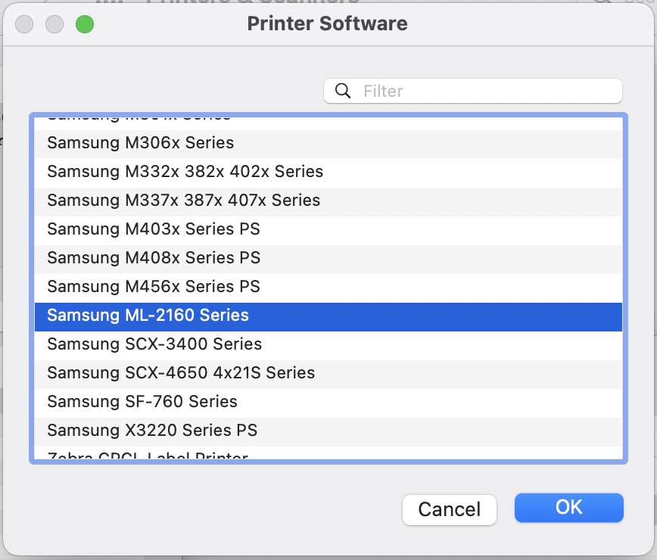This screenshot has height=560, width=657.
Task: Select Samsung SCX-3400 Series
Action: [x=328, y=344]
